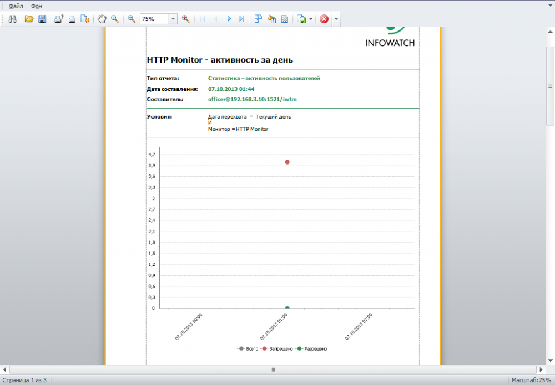Click the 'Страница 1 из 3' status text
The height and width of the screenshot is (385, 555).
(x=24, y=380)
